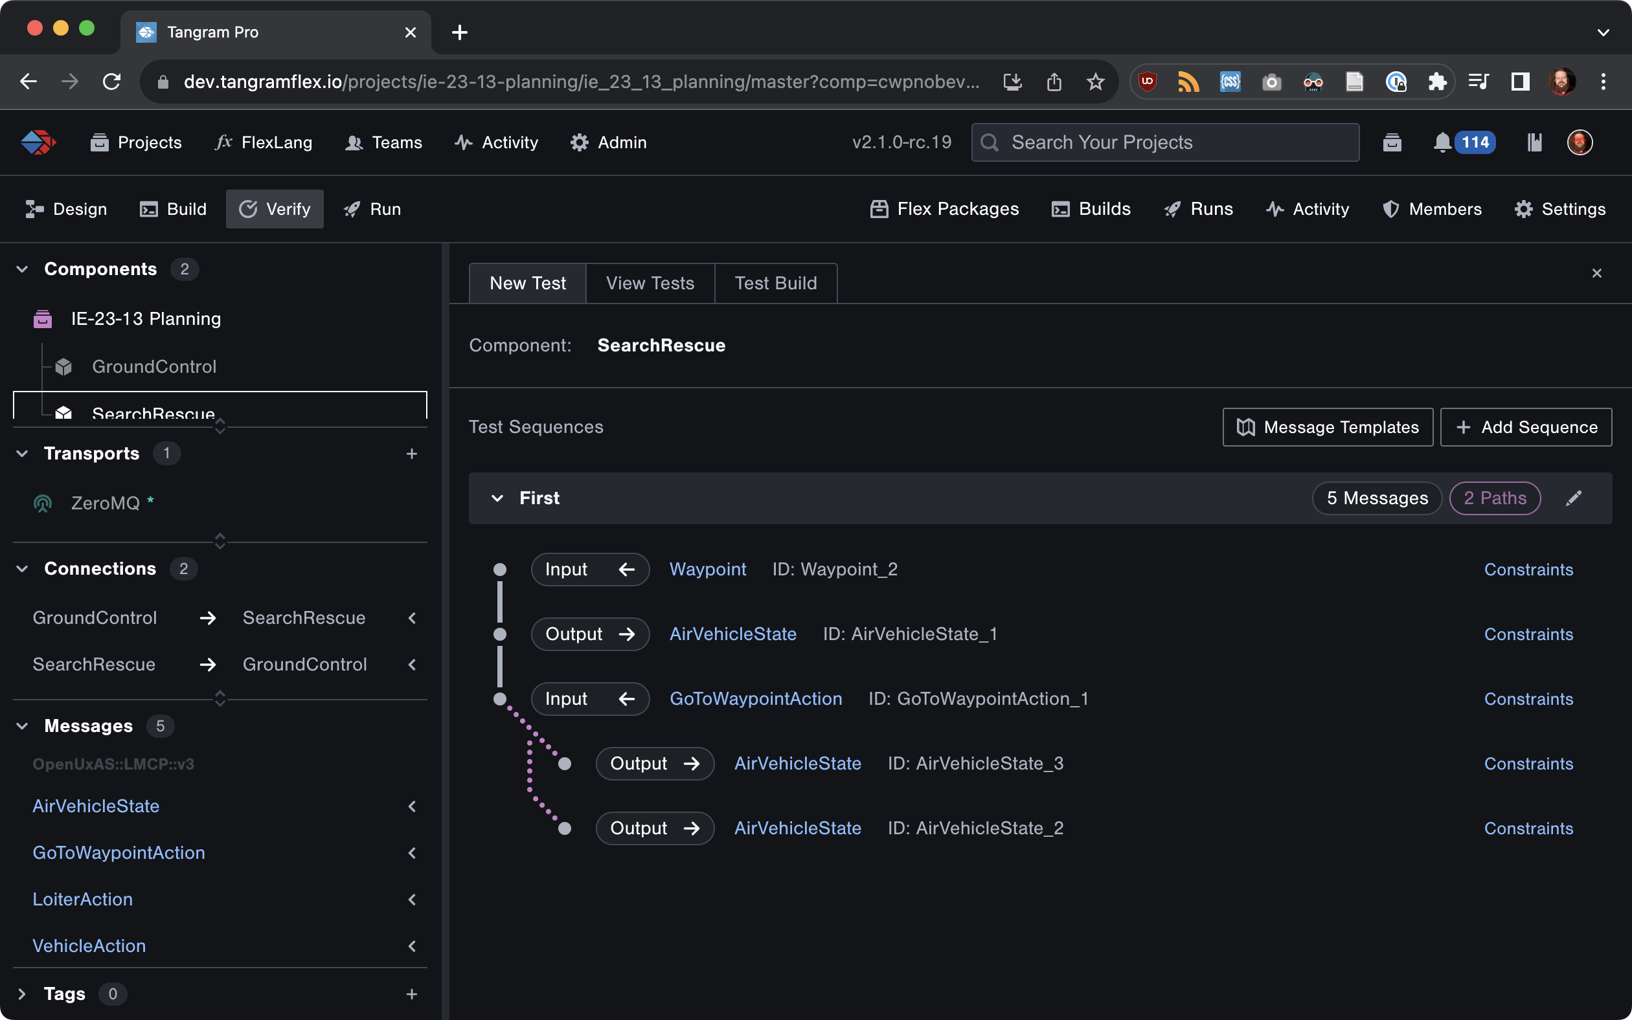Open the Chrome three-dot menu

tap(1603, 82)
